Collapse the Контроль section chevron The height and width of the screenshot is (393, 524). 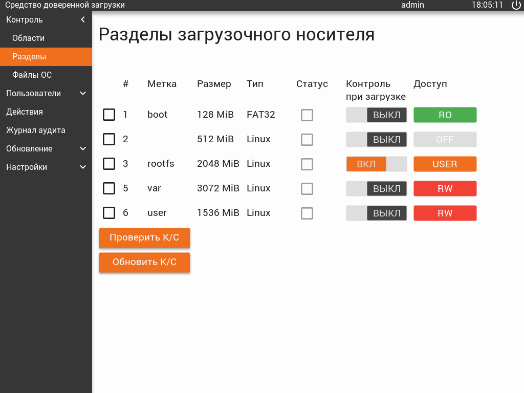coord(83,20)
